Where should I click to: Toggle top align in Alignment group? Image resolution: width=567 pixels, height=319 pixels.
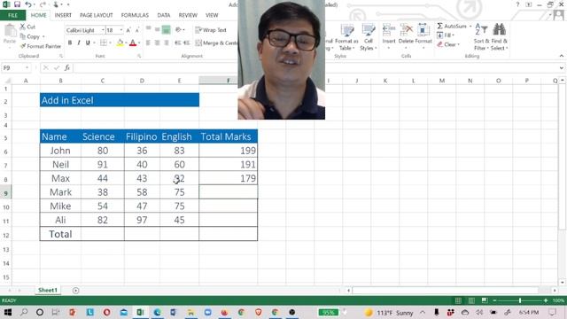point(148,30)
